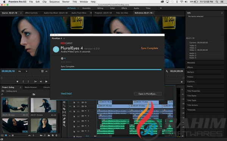Open the Effect Controls tab
The image size is (227, 141).
[x=31, y=13]
